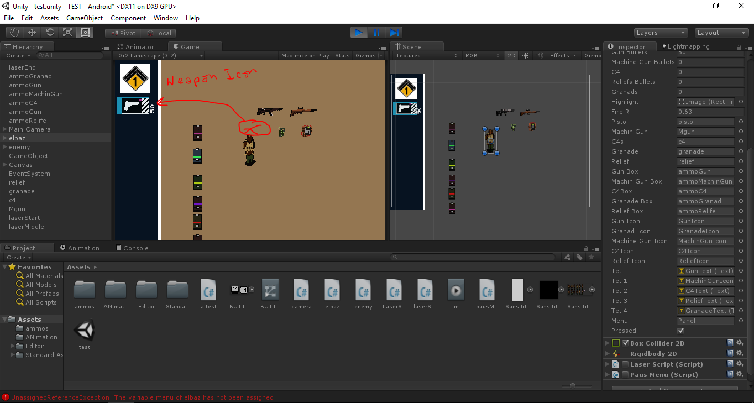Click object picker circle next to Pistol
Viewport: 754px width, 403px height.
(741, 122)
